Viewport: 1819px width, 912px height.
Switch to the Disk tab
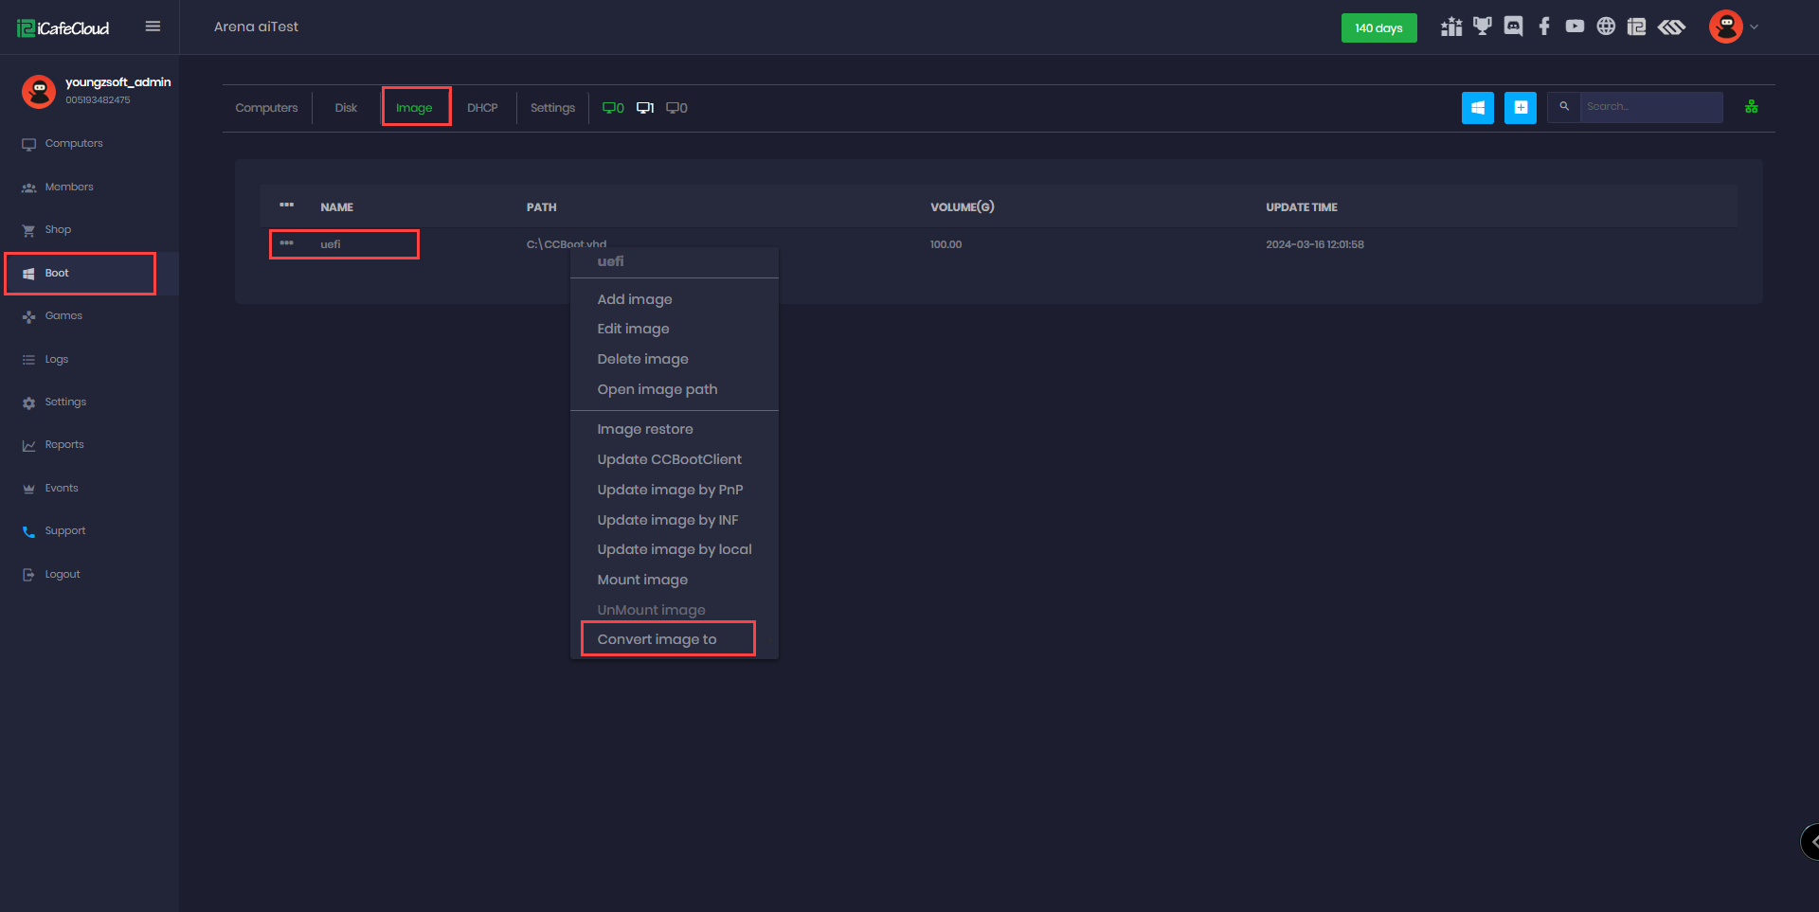pos(346,108)
